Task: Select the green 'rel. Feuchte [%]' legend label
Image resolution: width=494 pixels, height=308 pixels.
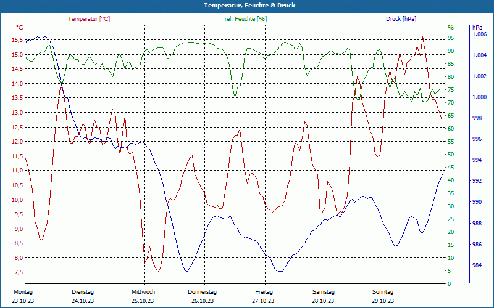Action: (245, 19)
